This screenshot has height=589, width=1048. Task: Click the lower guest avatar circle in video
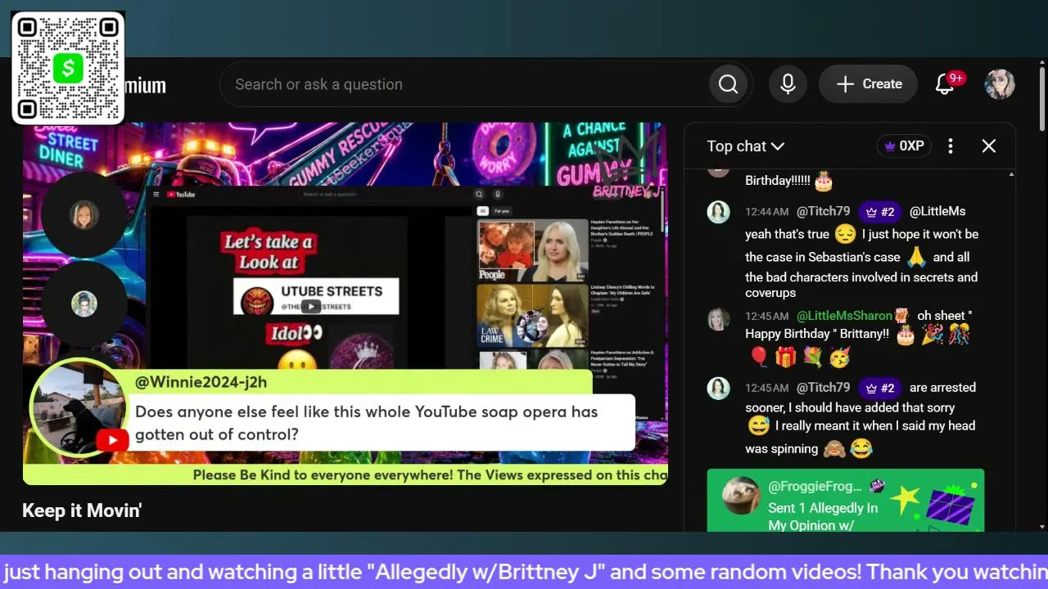pyautogui.click(x=84, y=304)
